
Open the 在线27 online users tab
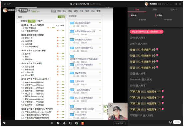(173, 10)
